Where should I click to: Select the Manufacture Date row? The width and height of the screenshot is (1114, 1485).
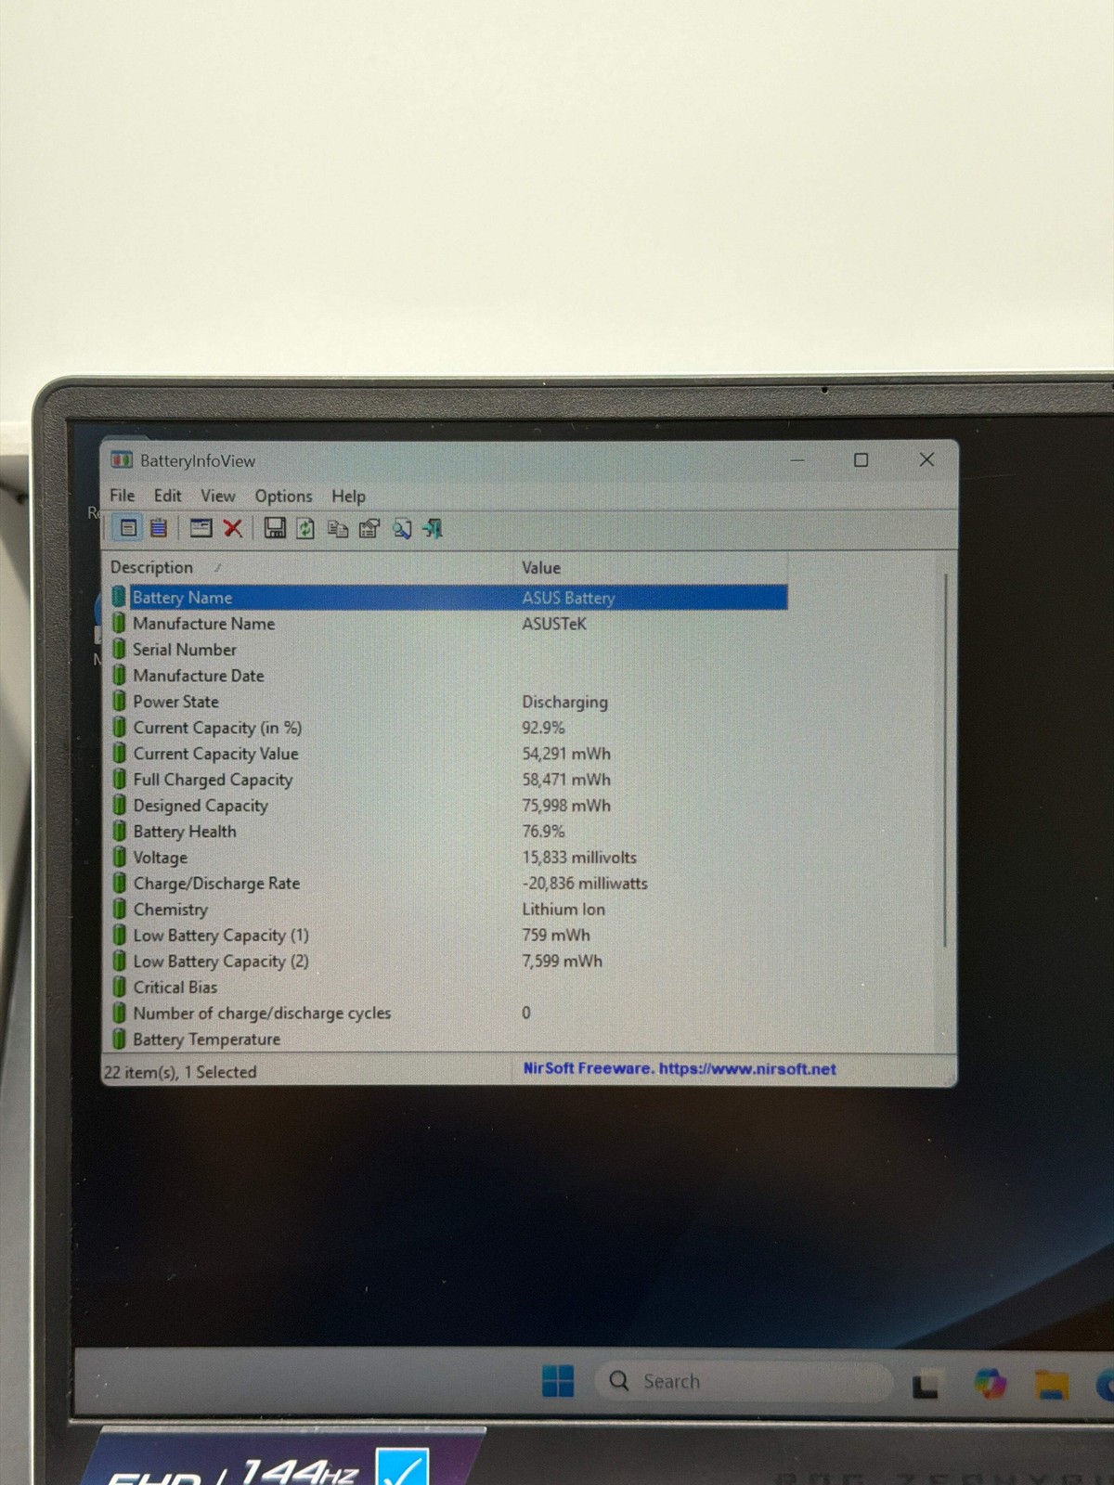click(x=448, y=675)
